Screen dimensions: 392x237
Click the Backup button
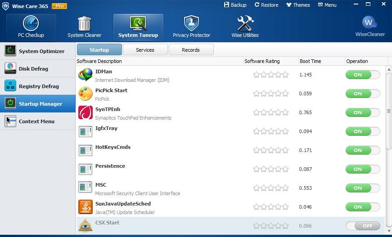[x=235, y=5]
